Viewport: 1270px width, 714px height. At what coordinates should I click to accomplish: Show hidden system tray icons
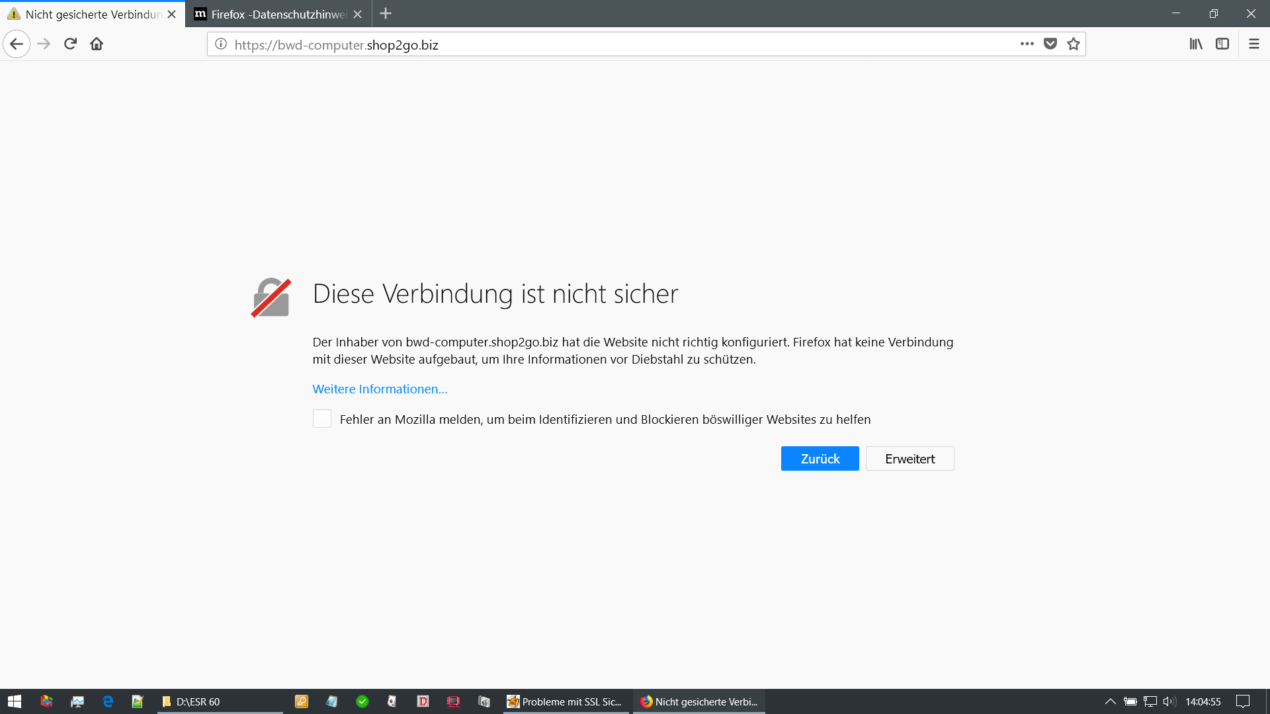coord(1110,701)
